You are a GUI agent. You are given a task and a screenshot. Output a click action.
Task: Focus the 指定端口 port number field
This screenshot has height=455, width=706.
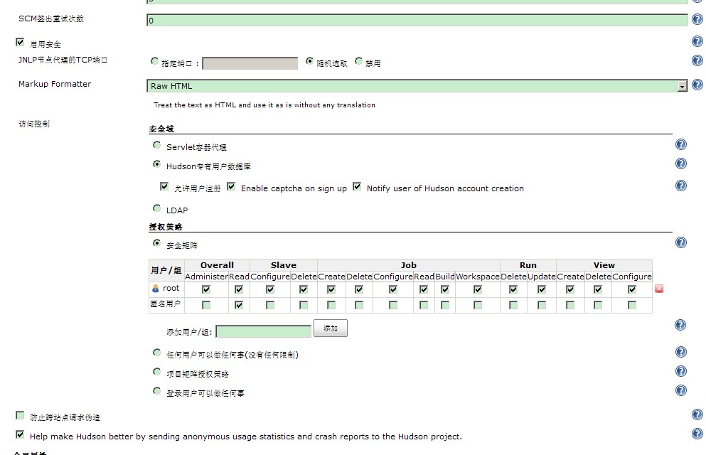(x=250, y=63)
